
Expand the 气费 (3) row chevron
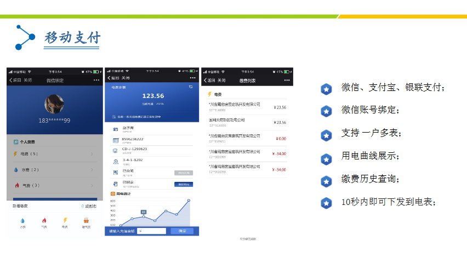tap(92, 185)
